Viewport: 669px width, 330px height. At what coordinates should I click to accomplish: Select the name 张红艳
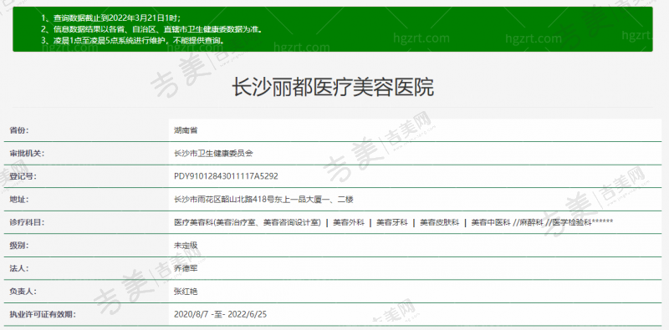pyautogui.click(x=186, y=292)
